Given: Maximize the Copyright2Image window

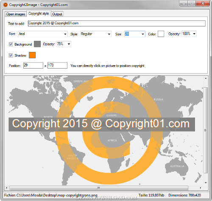Looking at the screenshot, I should [192, 3].
